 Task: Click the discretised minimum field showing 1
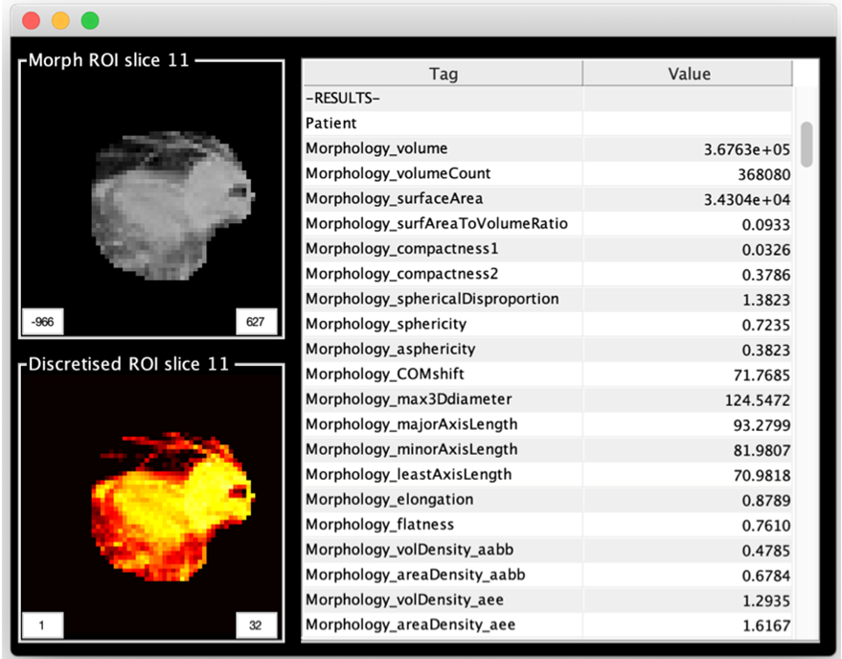point(42,625)
